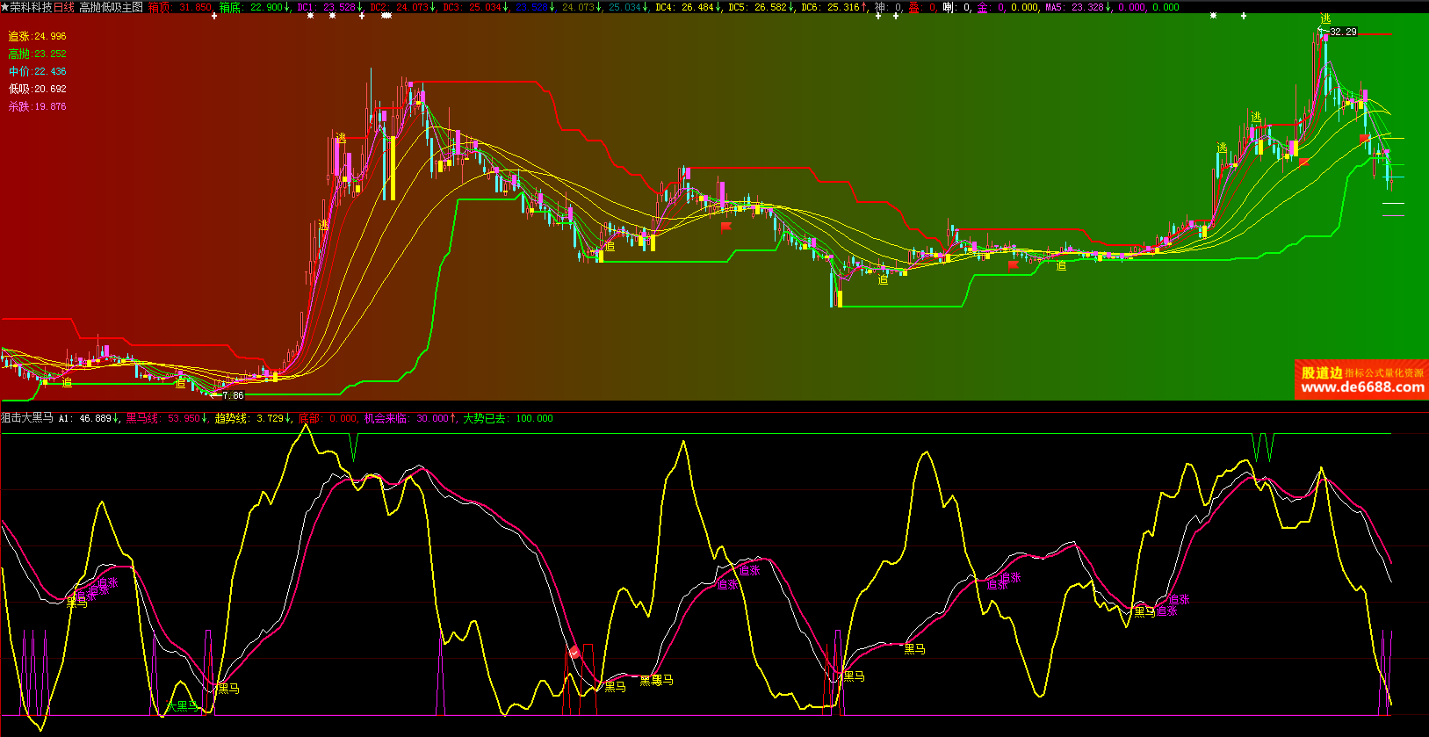Open the 狙击大黑马 sub-indicator title

click(x=27, y=418)
